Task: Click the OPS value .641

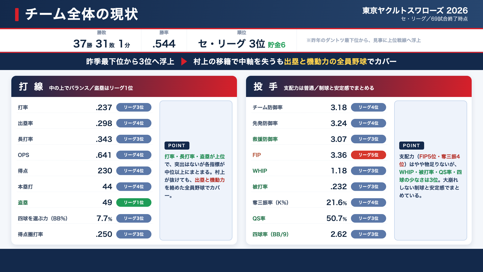Action: 103,155
